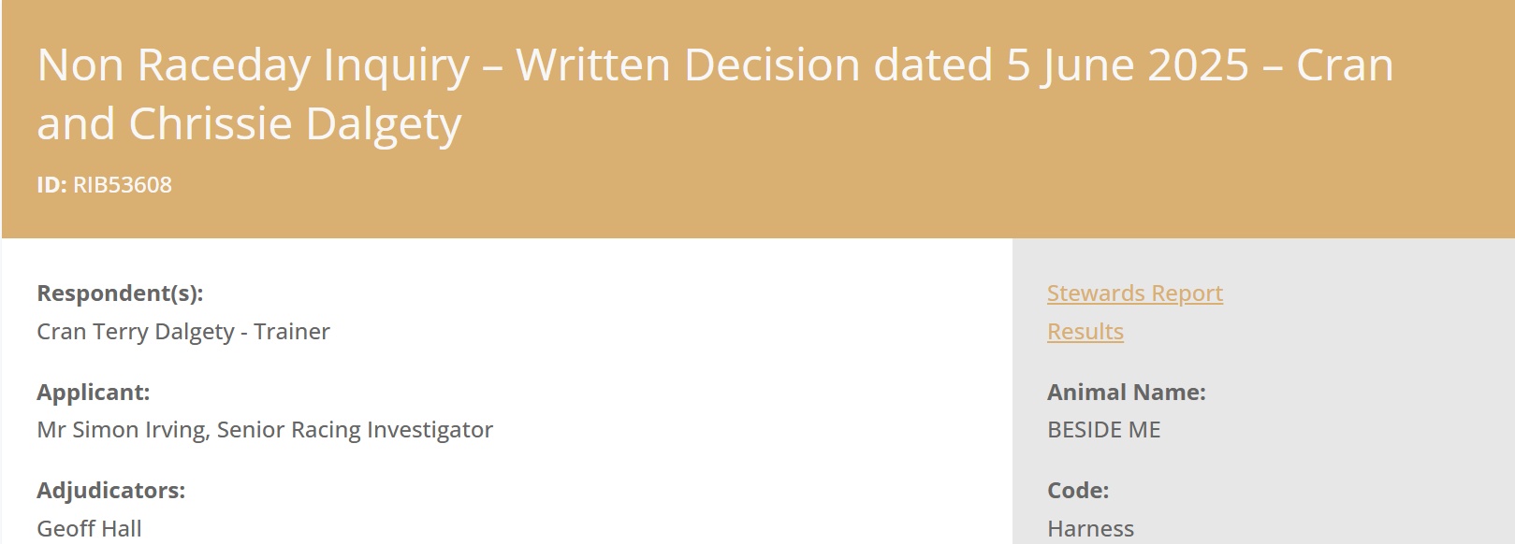Select the ID label in the header

pyautogui.click(x=51, y=185)
